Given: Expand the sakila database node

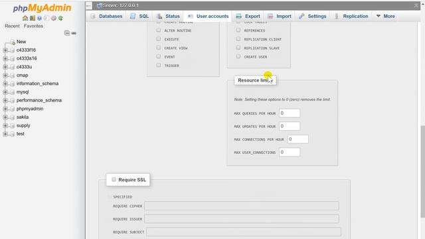Looking at the screenshot, I should [5, 118].
